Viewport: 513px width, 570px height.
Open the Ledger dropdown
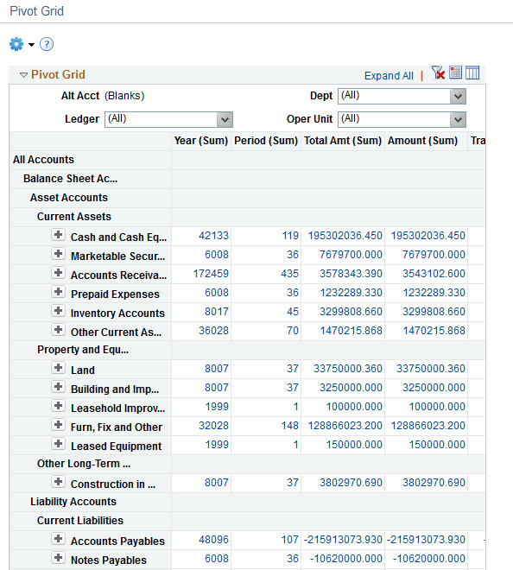coord(168,119)
